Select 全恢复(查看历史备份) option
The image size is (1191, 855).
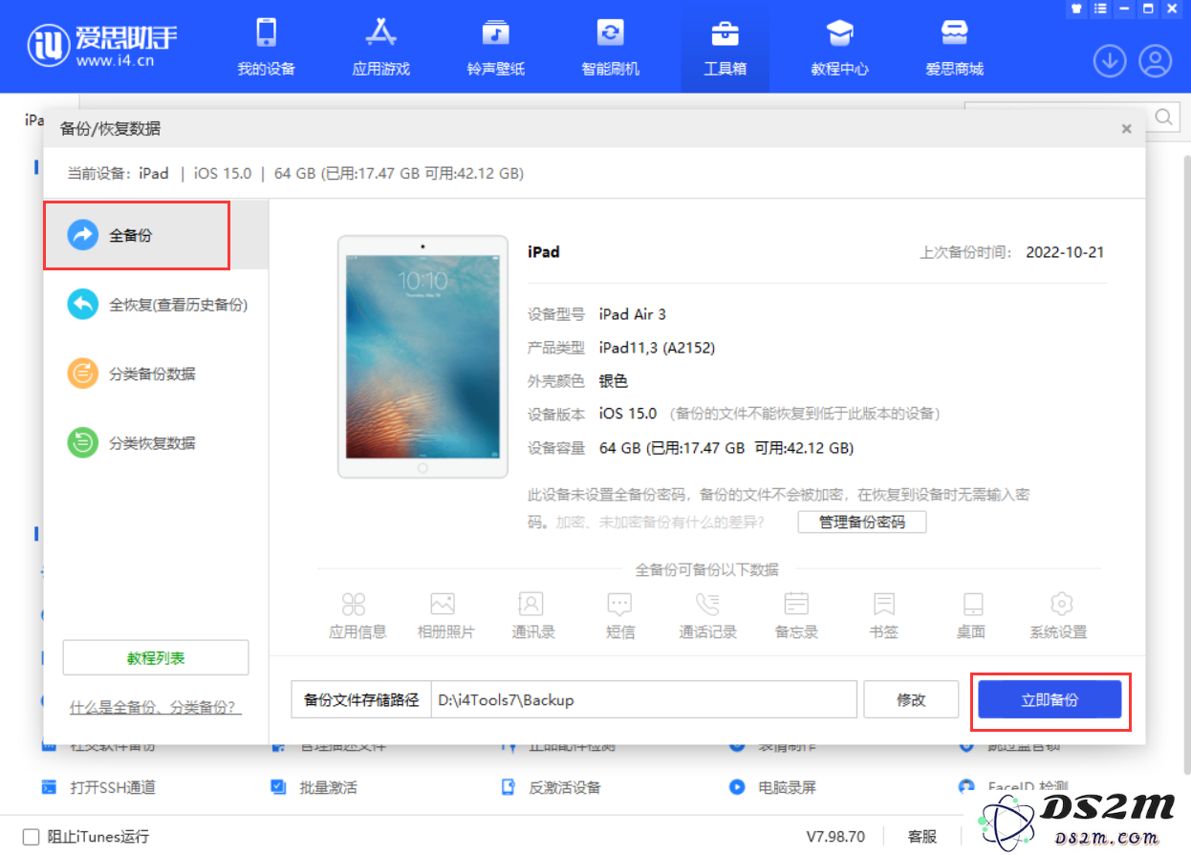156,305
